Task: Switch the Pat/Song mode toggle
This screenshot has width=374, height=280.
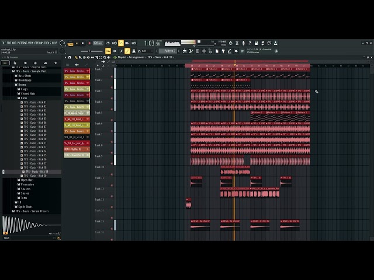Action: [70, 44]
